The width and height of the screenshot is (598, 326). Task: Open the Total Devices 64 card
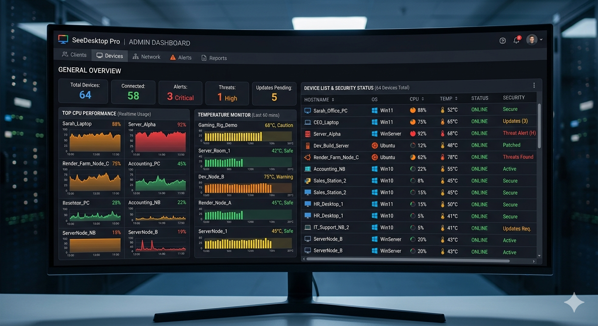83,91
